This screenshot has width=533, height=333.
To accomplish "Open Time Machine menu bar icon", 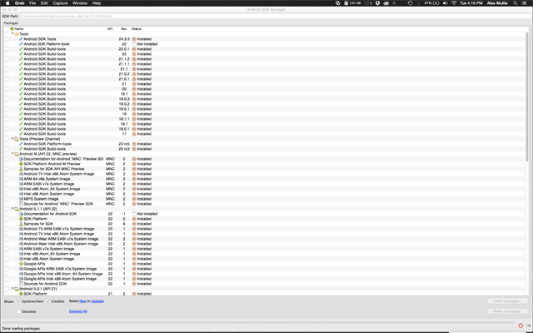I will (x=411, y=3).
